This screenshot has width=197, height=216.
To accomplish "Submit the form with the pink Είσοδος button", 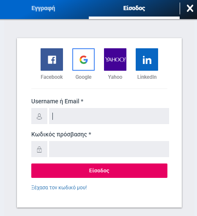I will tap(99, 171).
